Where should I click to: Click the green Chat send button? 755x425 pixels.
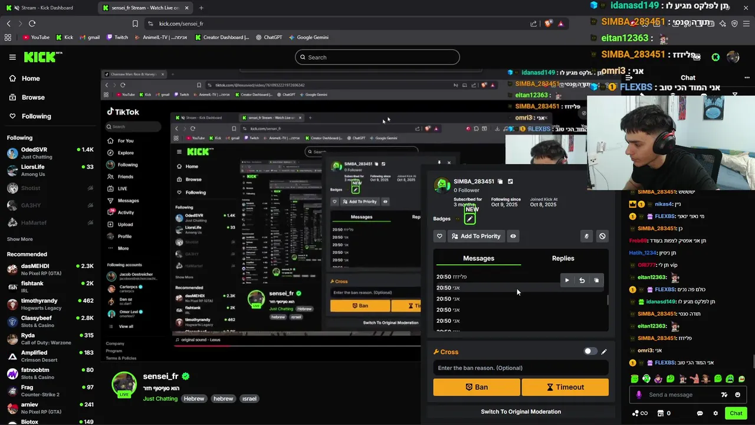pos(735,413)
